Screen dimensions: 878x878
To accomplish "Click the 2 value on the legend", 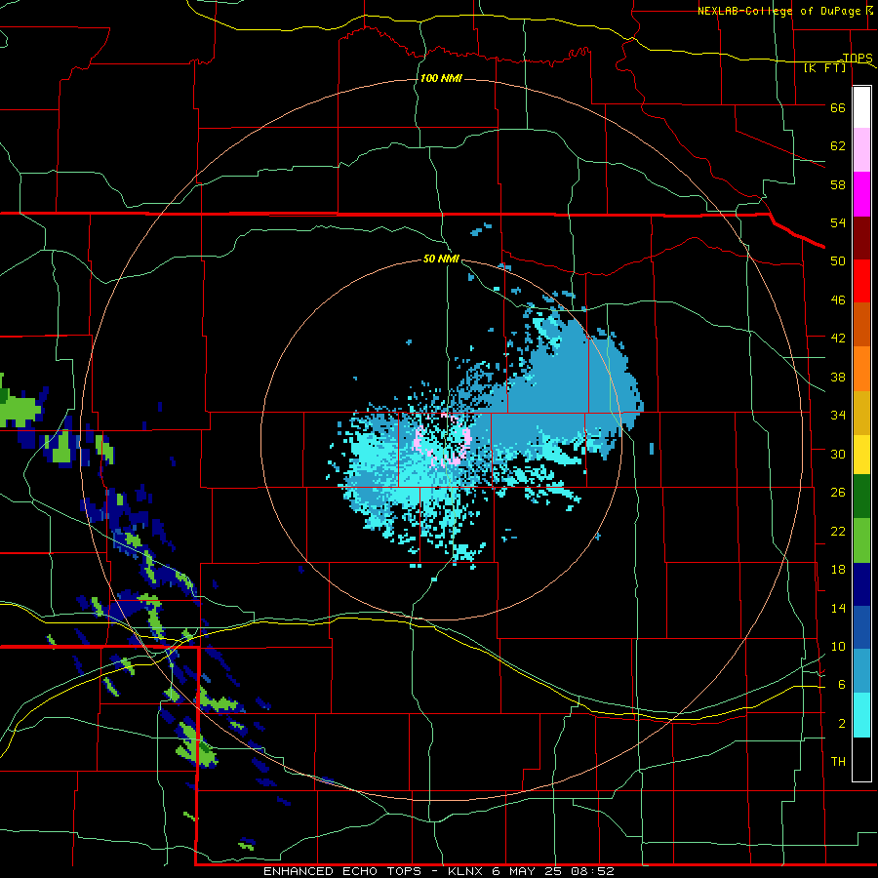I will (x=841, y=723).
